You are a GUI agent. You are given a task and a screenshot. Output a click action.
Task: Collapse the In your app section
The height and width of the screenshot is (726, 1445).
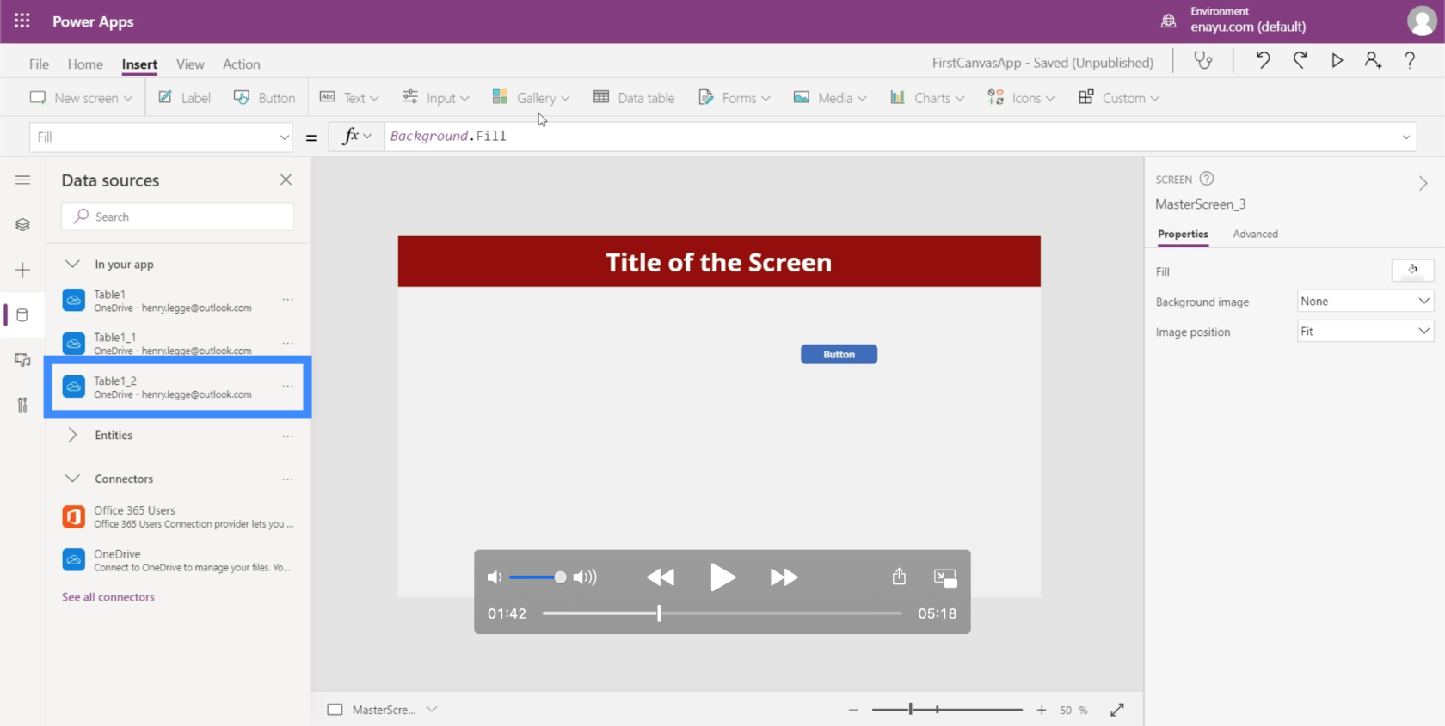(x=73, y=264)
